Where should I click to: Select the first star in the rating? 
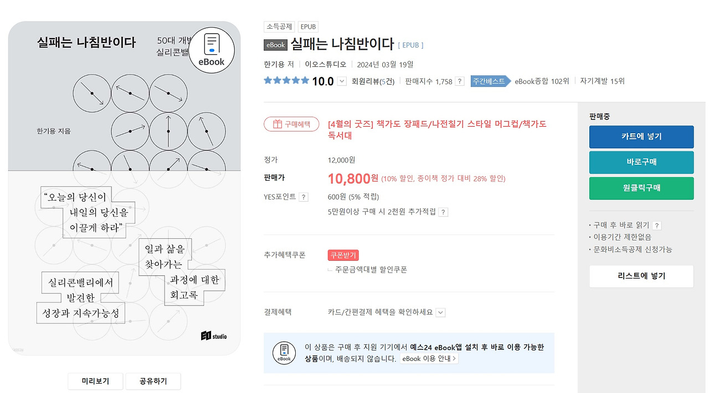(x=268, y=80)
